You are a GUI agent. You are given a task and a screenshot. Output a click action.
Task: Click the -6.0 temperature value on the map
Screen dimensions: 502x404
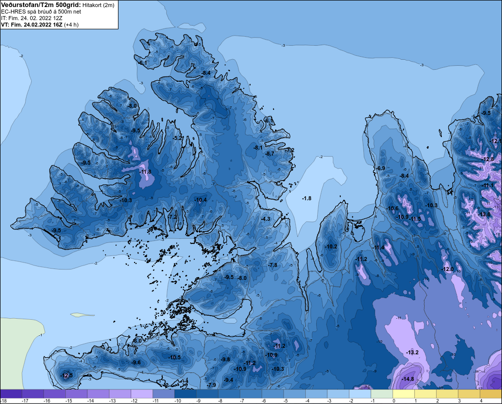point(138,341)
